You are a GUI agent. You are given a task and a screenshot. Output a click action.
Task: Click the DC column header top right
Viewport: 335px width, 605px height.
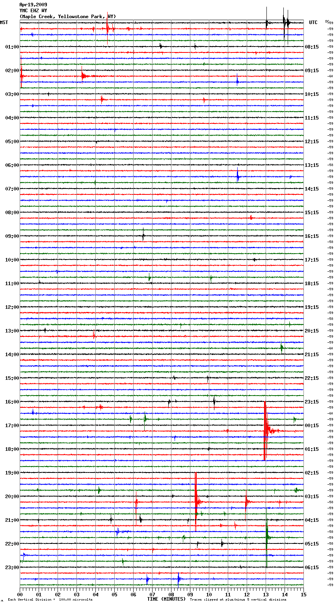click(x=327, y=21)
